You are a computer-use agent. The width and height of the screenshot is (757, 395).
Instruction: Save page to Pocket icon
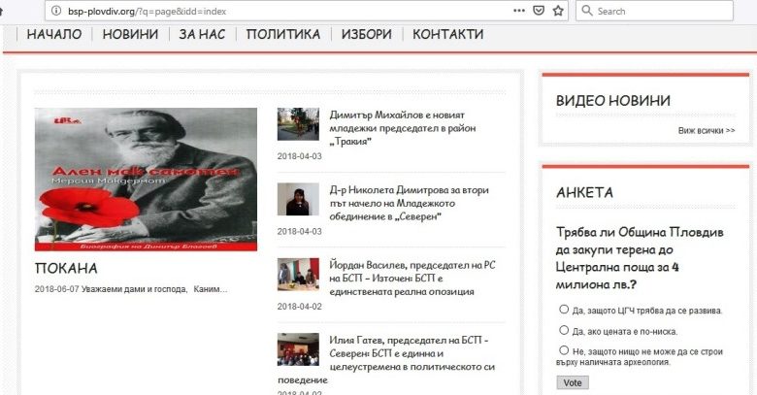tap(539, 11)
